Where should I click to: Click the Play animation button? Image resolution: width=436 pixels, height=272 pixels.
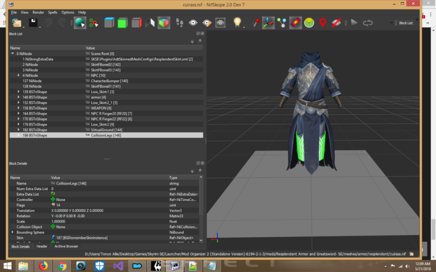[354, 23]
